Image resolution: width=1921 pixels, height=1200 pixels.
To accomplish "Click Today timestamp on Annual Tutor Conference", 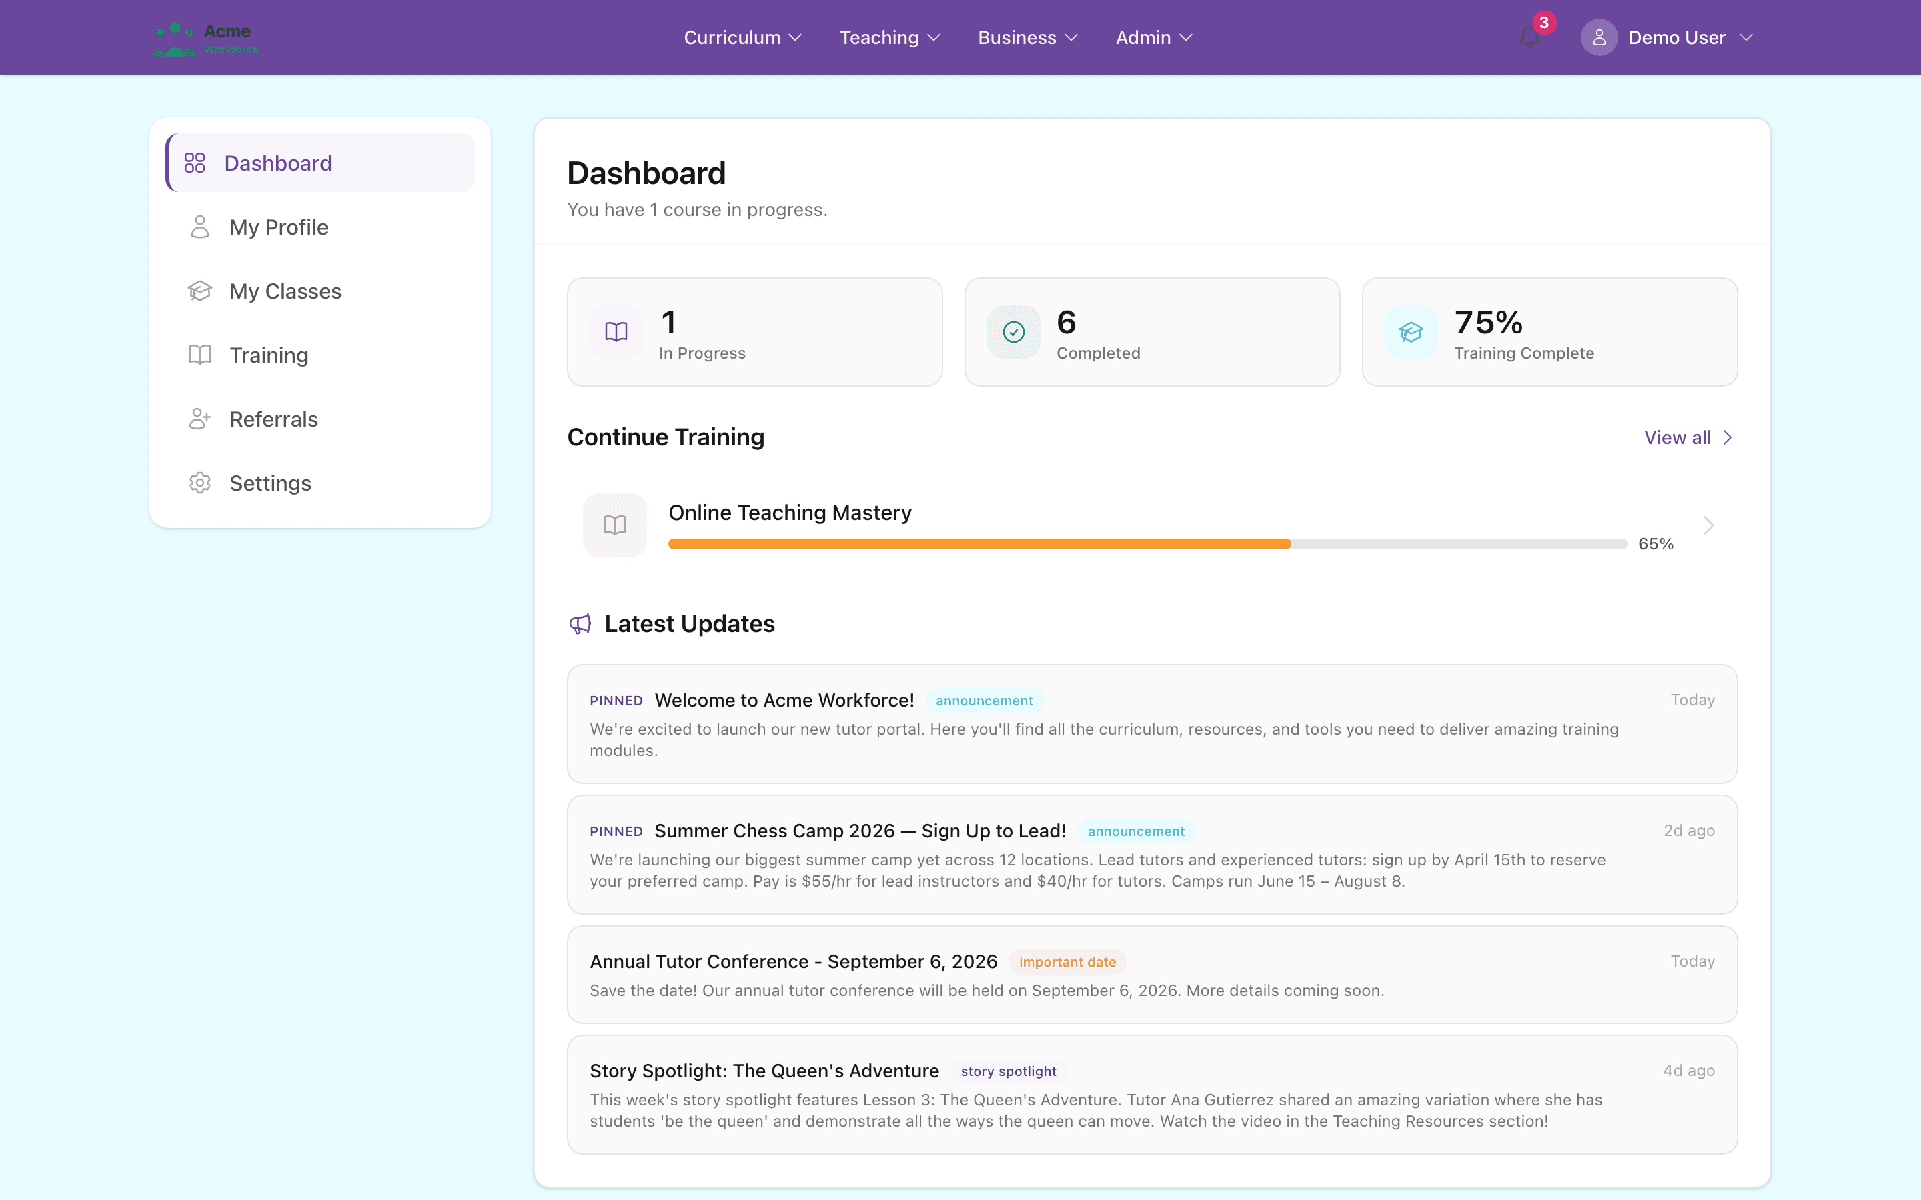I will [x=1692, y=960].
